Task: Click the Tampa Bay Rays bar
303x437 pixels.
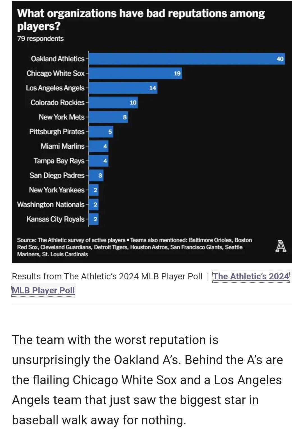Action: [x=98, y=161]
